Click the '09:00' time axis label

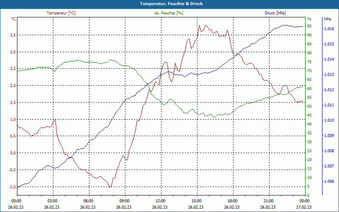(125, 201)
